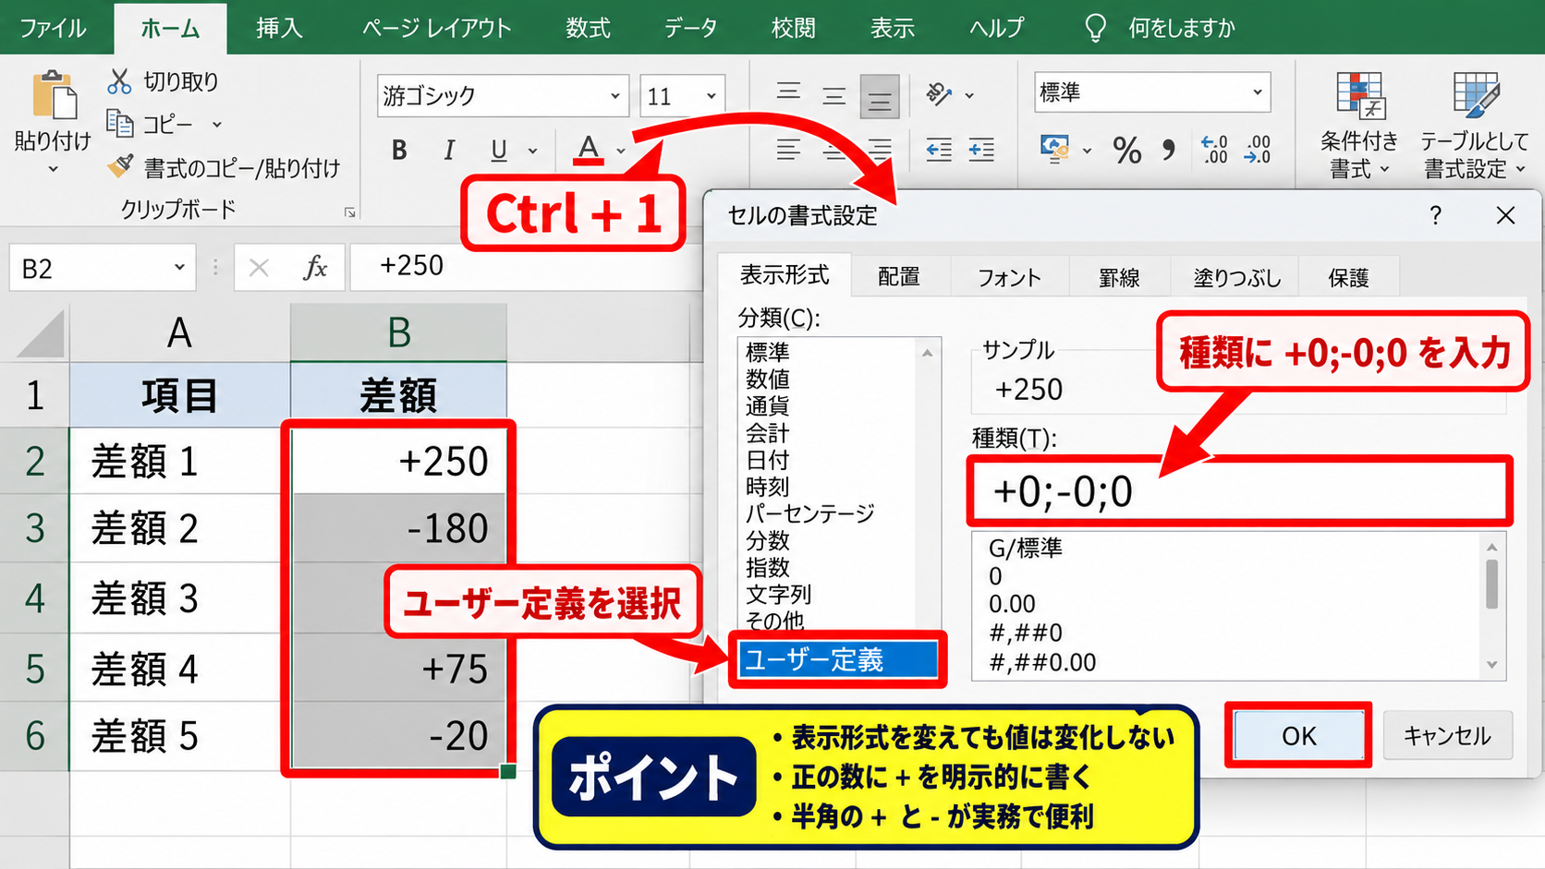This screenshot has height=869, width=1545.
Task: Click the Cut scissors icon
Action: pos(119,81)
